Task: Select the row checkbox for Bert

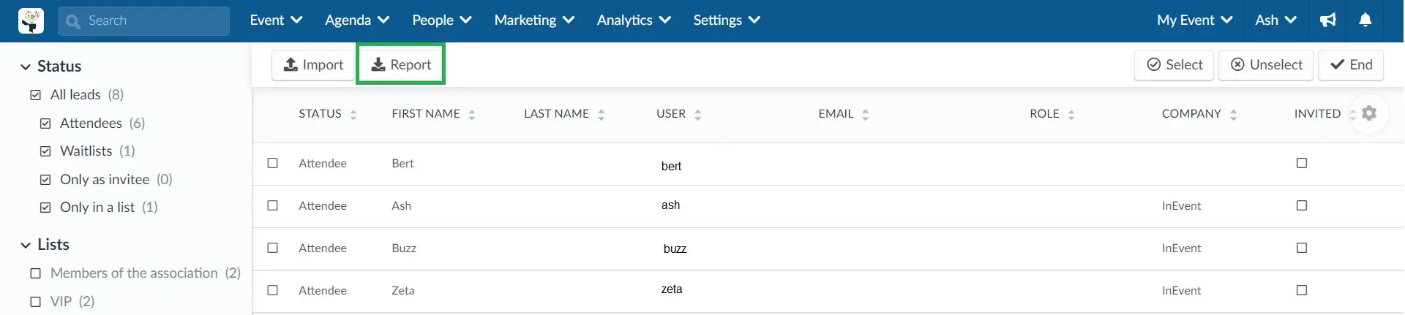Action: tap(273, 163)
